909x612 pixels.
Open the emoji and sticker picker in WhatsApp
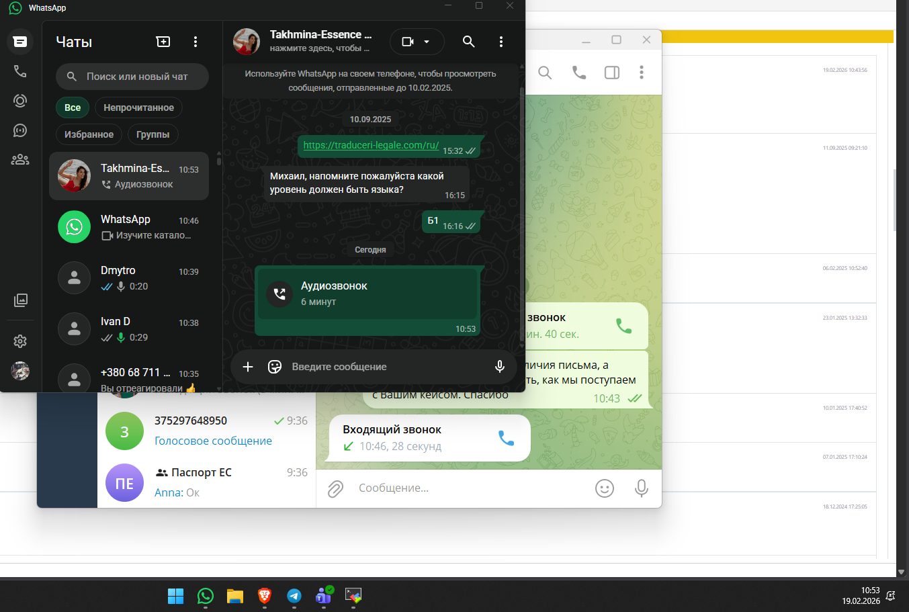[x=275, y=367]
